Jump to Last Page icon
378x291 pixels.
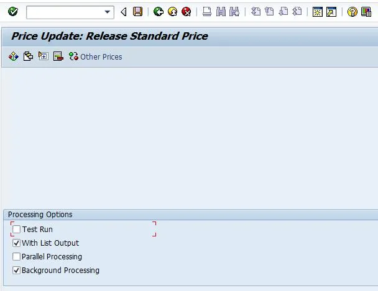pos(297,12)
